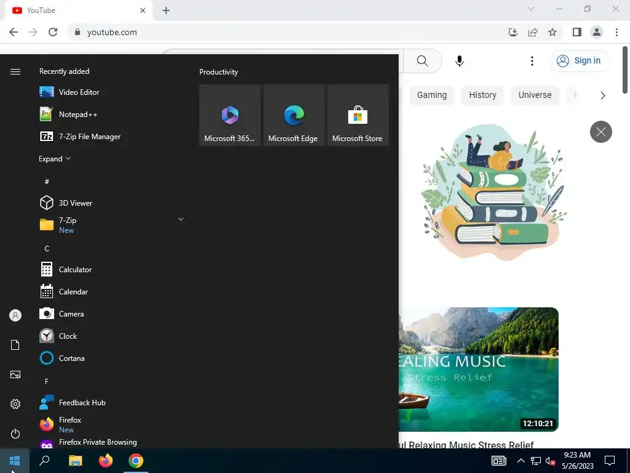Jump to letter group C header

47,249
